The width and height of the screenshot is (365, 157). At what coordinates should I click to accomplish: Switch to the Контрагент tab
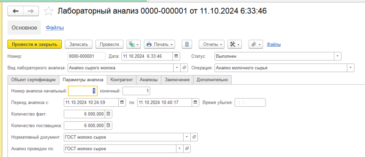coord(122,80)
